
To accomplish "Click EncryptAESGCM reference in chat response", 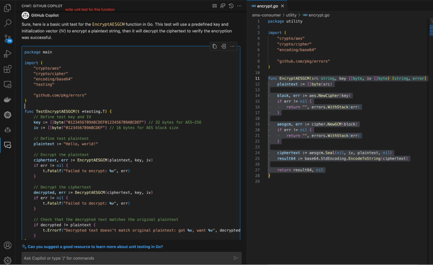I will point(108,25).
